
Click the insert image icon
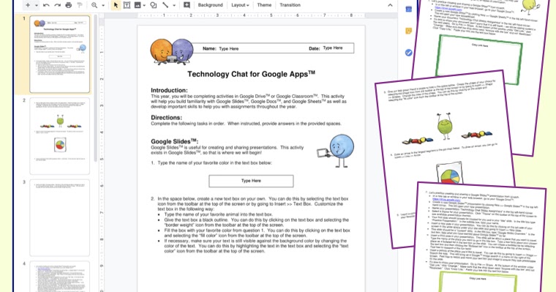(138, 5)
